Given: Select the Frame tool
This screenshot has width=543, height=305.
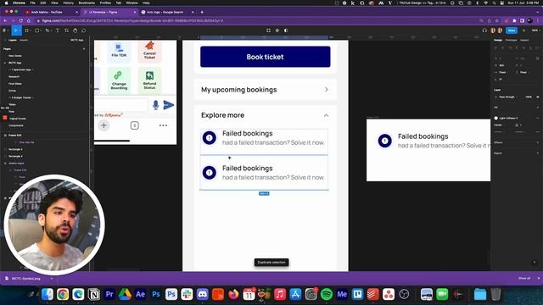Looking at the screenshot, I should pyautogui.click(x=27, y=30).
